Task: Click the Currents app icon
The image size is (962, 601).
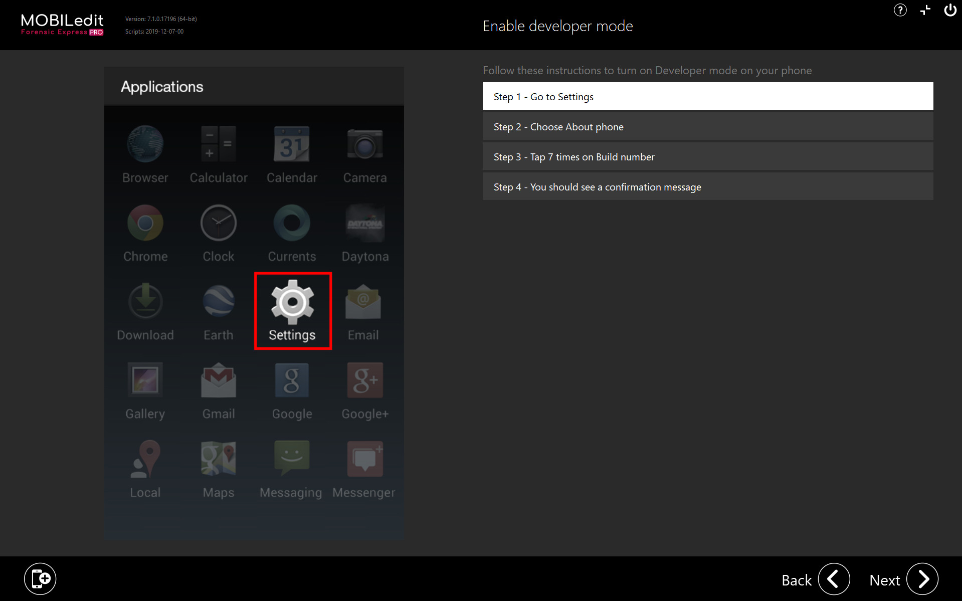Action: click(292, 223)
